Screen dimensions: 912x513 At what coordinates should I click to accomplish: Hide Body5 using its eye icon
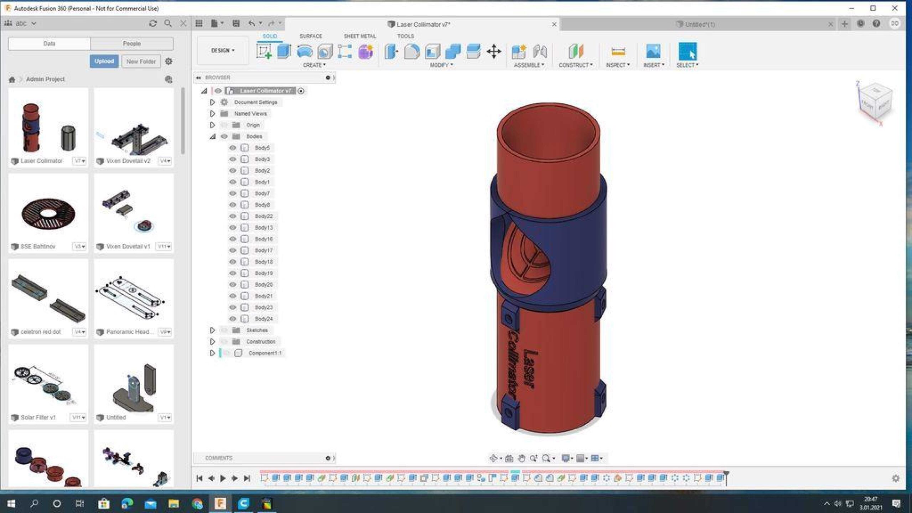233,148
